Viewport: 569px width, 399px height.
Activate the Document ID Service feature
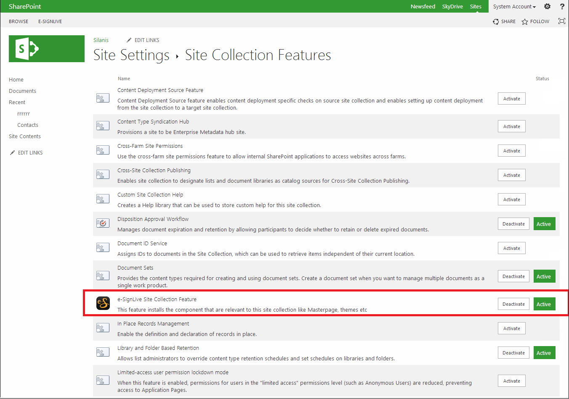(511, 248)
